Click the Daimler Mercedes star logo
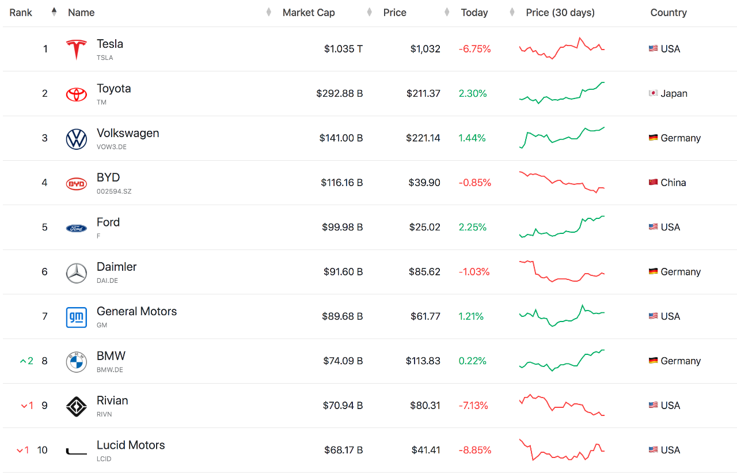This screenshot has width=737, height=473. [76, 273]
